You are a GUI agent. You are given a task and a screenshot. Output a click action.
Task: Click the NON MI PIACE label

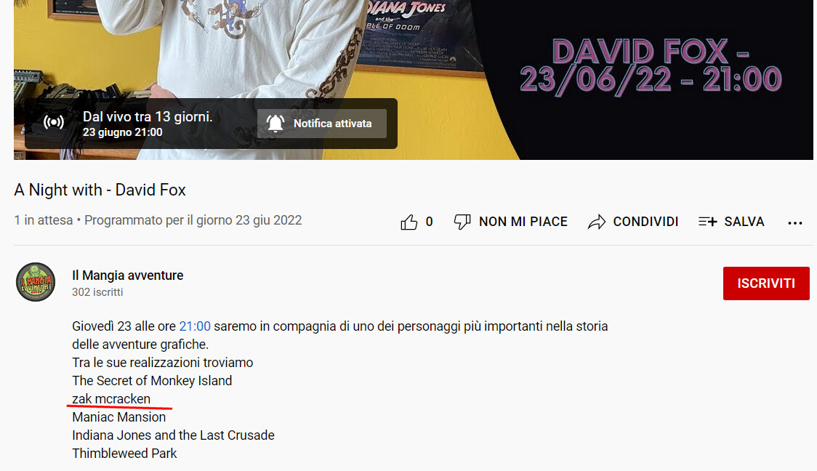coord(523,222)
